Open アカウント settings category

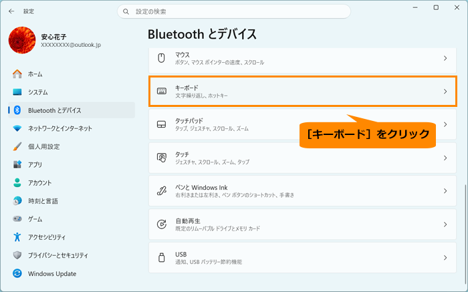coord(72,182)
